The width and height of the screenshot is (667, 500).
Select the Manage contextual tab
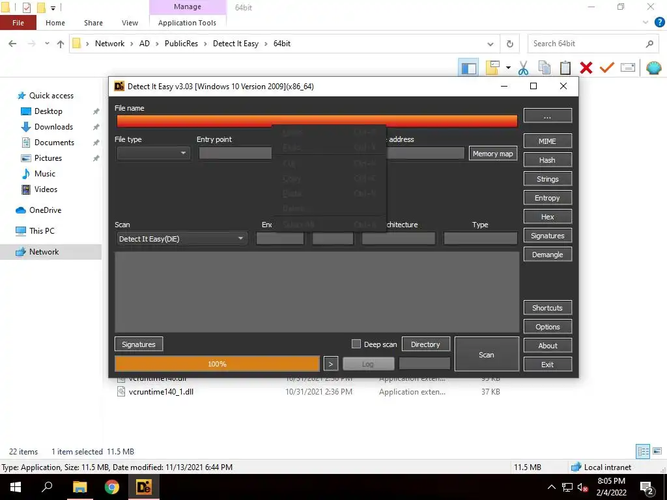(x=187, y=7)
